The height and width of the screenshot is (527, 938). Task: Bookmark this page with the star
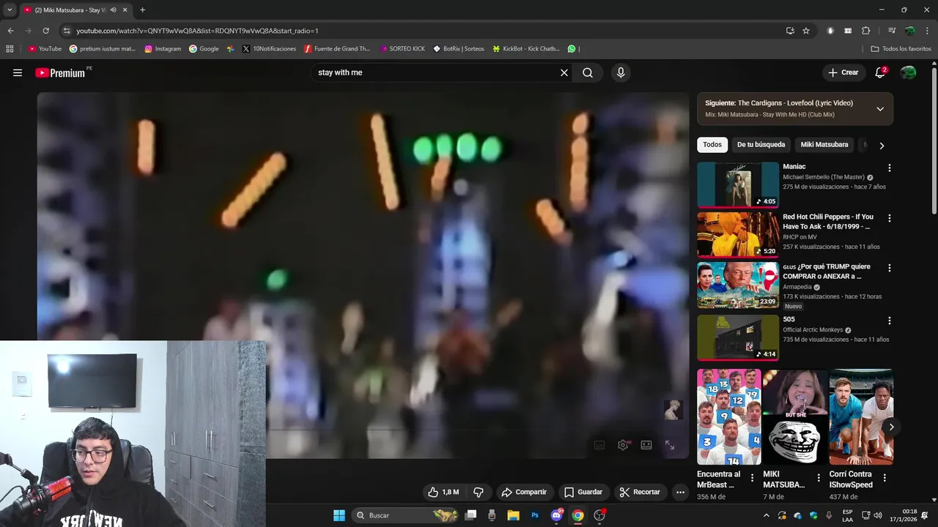click(x=806, y=31)
